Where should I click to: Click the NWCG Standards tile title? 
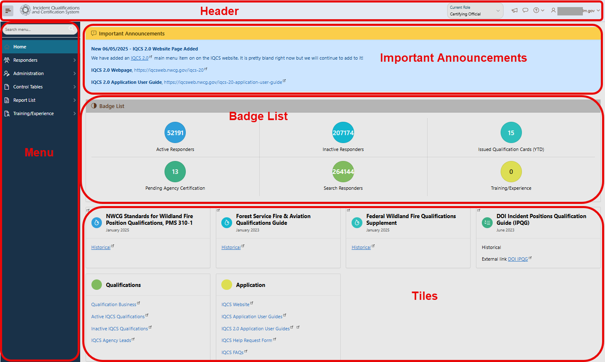(x=149, y=219)
